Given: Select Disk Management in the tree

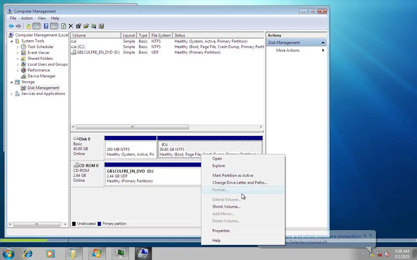Looking at the screenshot, I should click(43, 88).
